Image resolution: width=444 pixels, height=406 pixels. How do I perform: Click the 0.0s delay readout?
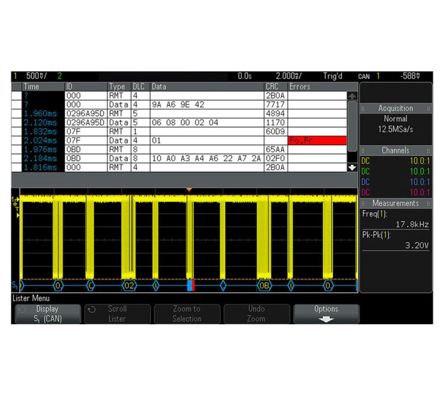pos(244,76)
